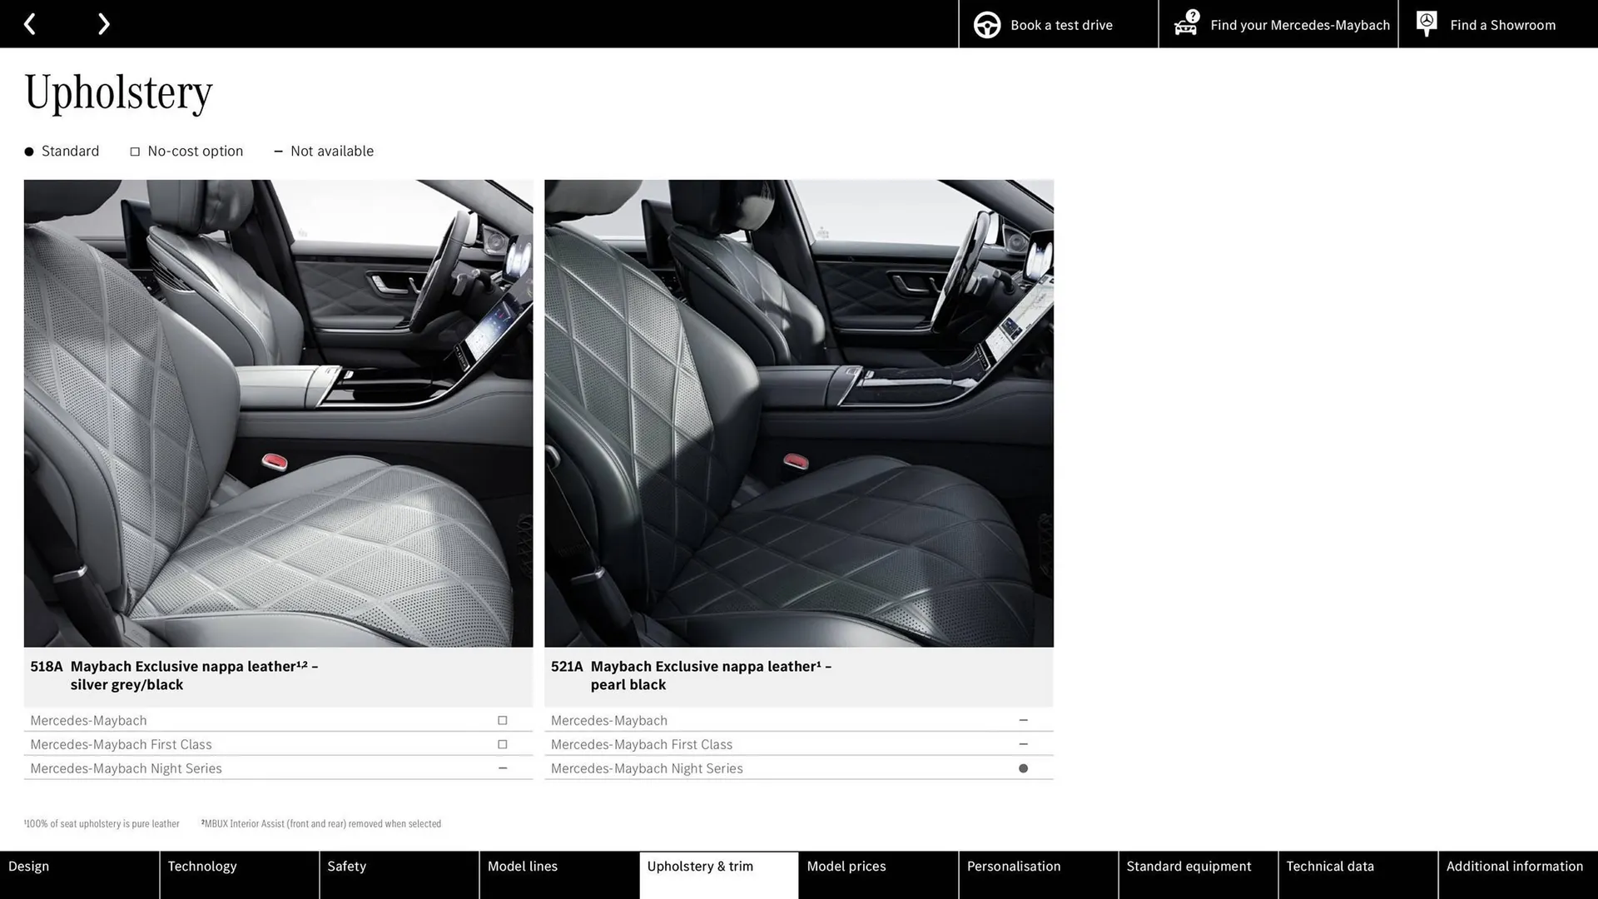
Task: Go to the previous page arrow
Action: 30,24
